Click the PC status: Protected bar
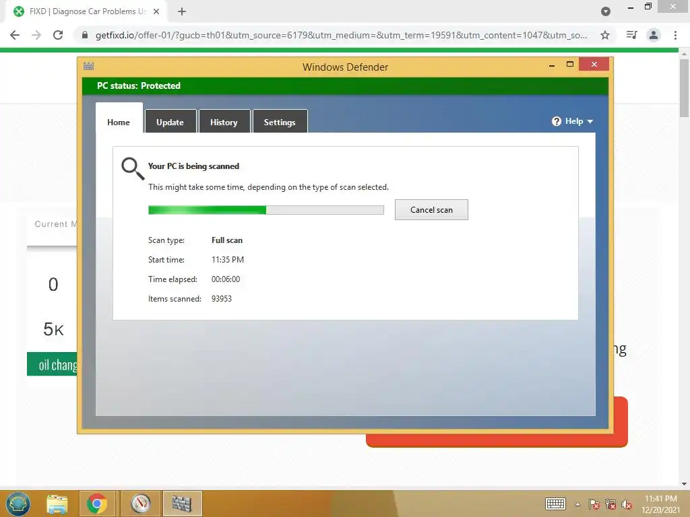The width and height of the screenshot is (690, 517). tap(346, 85)
